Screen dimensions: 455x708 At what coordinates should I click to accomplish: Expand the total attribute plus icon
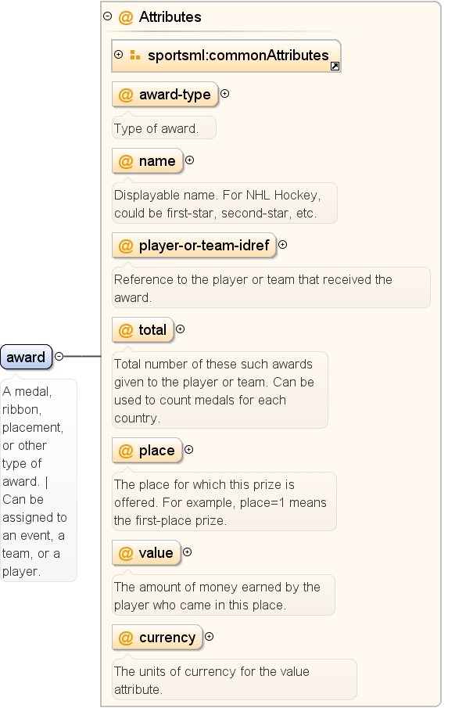[x=180, y=329]
